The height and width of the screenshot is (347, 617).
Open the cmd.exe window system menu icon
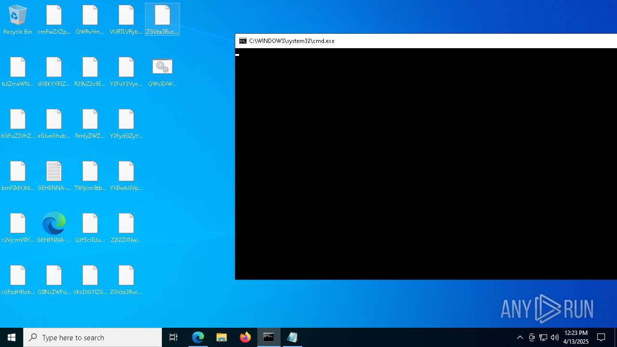(x=243, y=41)
